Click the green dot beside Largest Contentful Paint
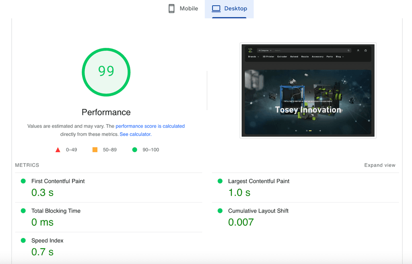 point(220,181)
